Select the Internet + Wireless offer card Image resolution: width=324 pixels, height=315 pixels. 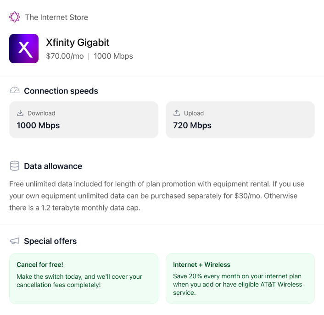240,278
